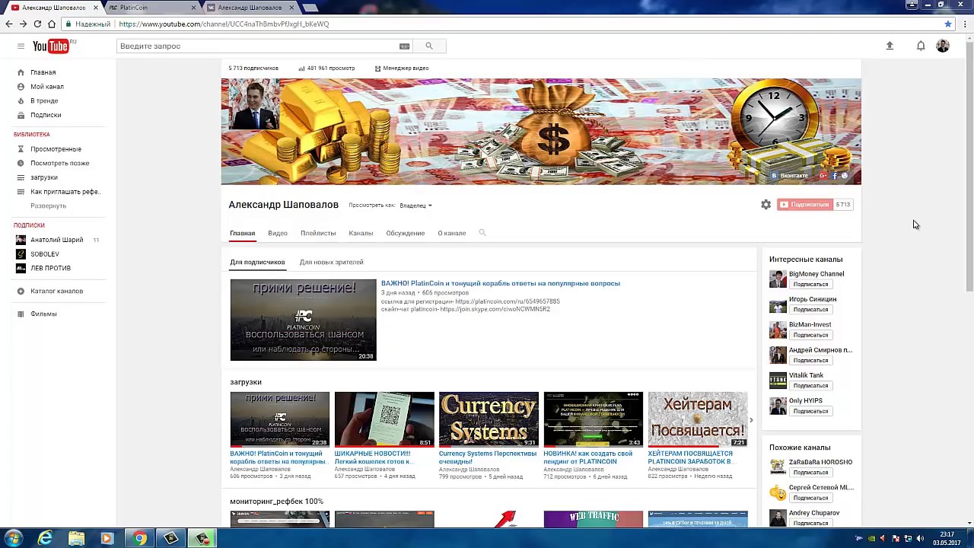Click the Менеджер видео link
The image size is (974, 548).
click(x=402, y=68)
